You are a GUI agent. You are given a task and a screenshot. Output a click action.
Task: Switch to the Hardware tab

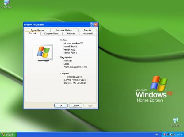tap(71, 33)
